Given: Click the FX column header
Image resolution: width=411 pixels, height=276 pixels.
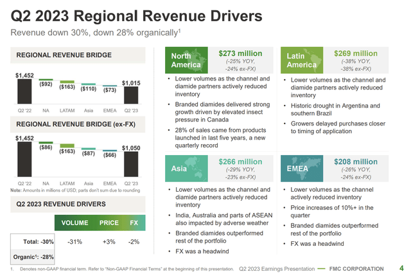Looking at the screenshot, I should tap(134, 222).
